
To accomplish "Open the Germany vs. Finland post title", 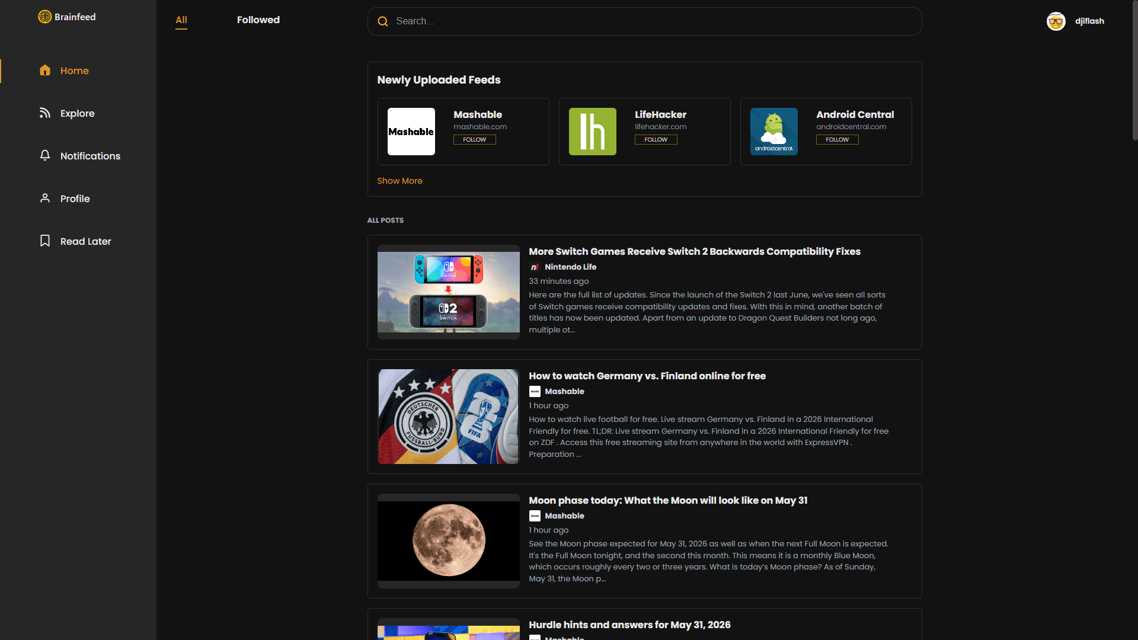I will coord(647,376).
